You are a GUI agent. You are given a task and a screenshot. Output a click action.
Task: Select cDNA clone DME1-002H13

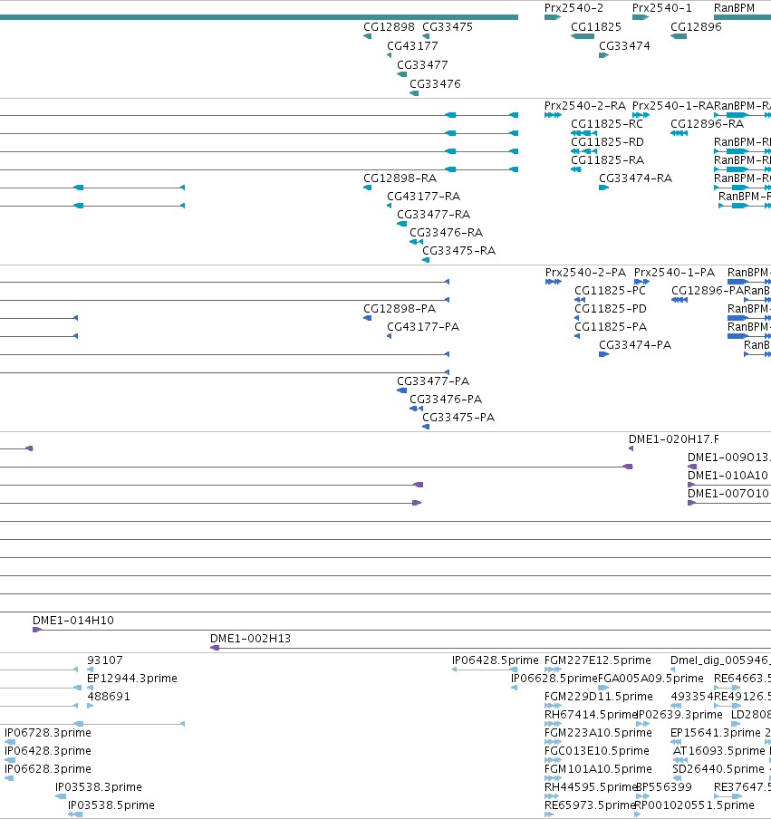tap(250, 639)
